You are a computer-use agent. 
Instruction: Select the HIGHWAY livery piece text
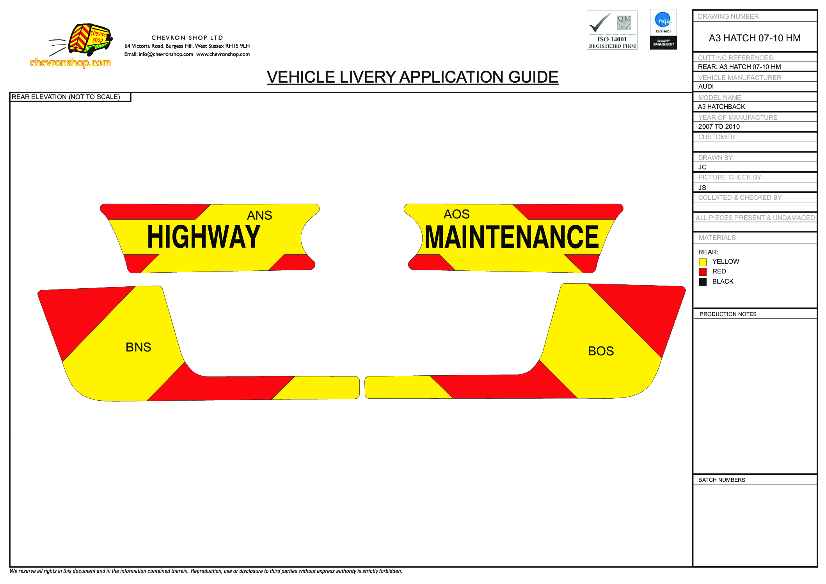pyautogui.click(x=203, y=237)
